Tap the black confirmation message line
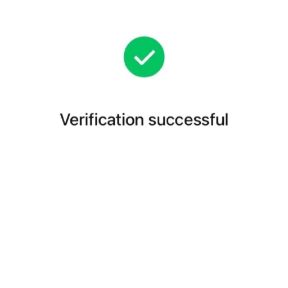288x288 pixels. 144,120
